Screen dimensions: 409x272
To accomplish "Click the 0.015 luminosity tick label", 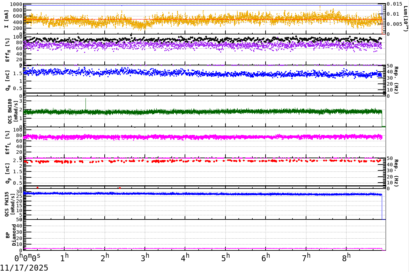I will [x=394, y=4].
